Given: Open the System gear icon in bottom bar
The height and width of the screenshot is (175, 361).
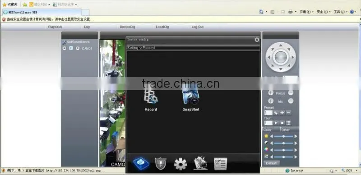Looking at the screenshot, I should 180,164.
